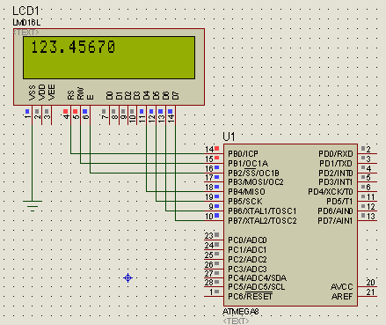Select the U1 reference label
The width and height of the screenshot is (386, 325).
[x=229, y=137]
